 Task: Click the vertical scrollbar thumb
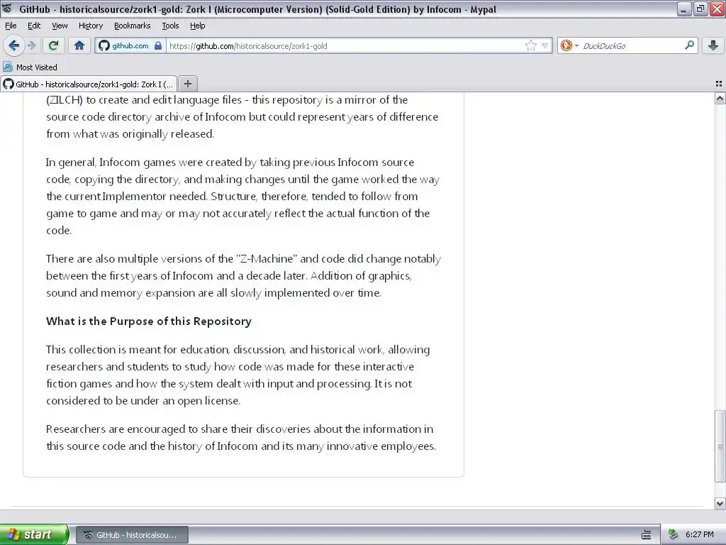(x=720, y=446)
